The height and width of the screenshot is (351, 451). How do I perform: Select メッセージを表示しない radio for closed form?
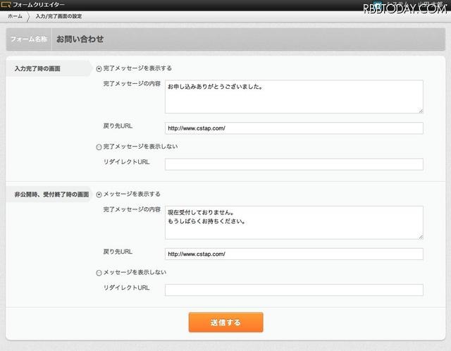[x=99, y=272]
